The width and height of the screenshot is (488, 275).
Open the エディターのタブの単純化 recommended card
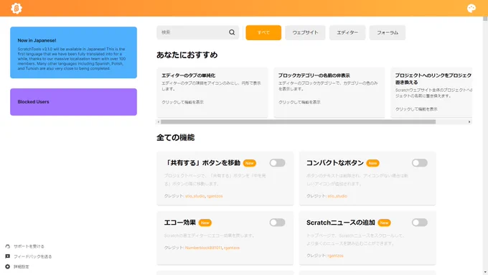coord(212,92)
